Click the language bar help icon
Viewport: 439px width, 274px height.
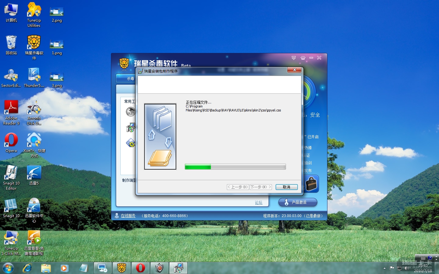tap(430, 258)
